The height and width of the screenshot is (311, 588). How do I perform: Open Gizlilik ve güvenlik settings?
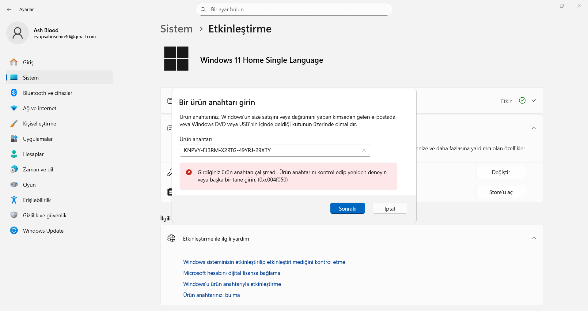coord(59,215)
